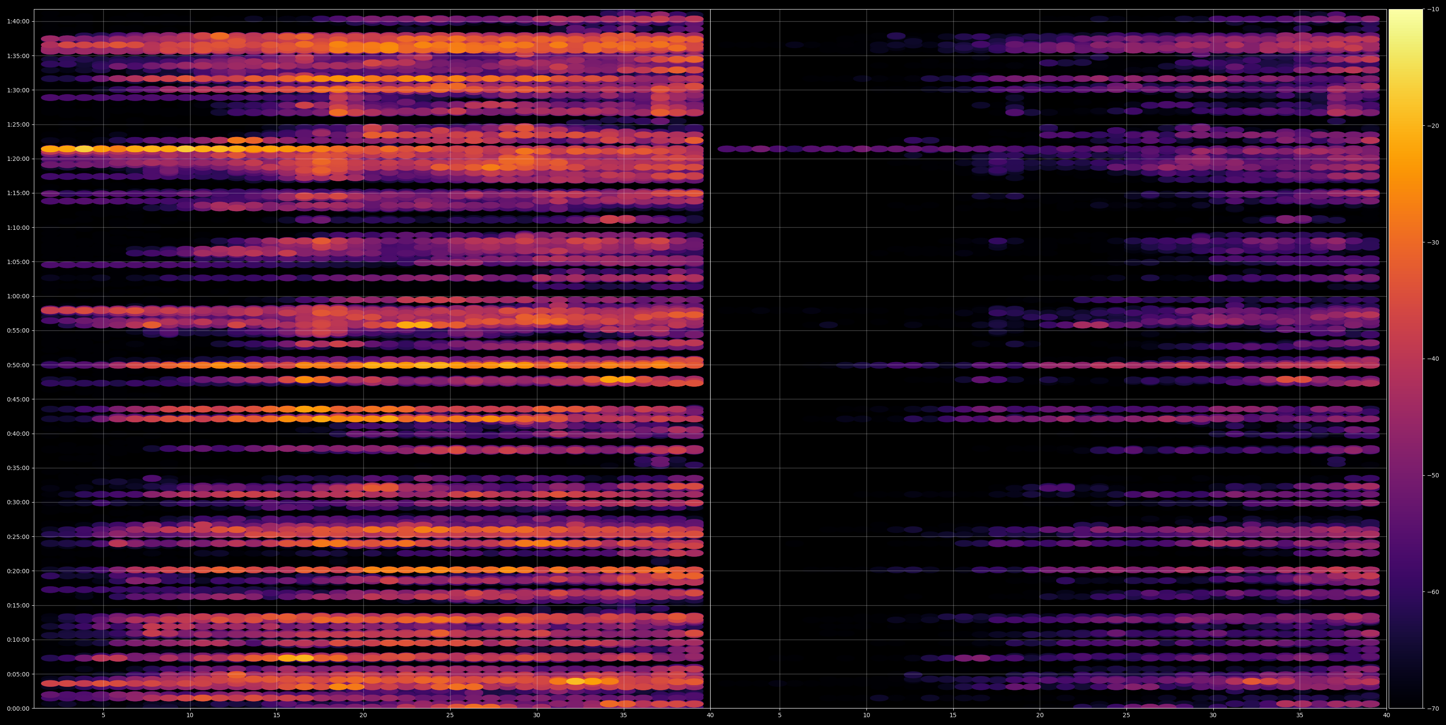Viewport: 1446px width, 725px height.
Task: Pick the −40 colorbar tick label
Action: (1434, 359)
